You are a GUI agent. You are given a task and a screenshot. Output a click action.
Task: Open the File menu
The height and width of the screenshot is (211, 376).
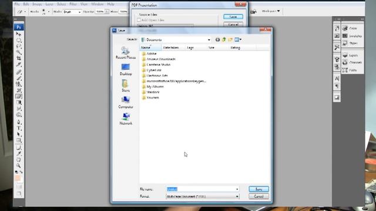click(17, 4)
